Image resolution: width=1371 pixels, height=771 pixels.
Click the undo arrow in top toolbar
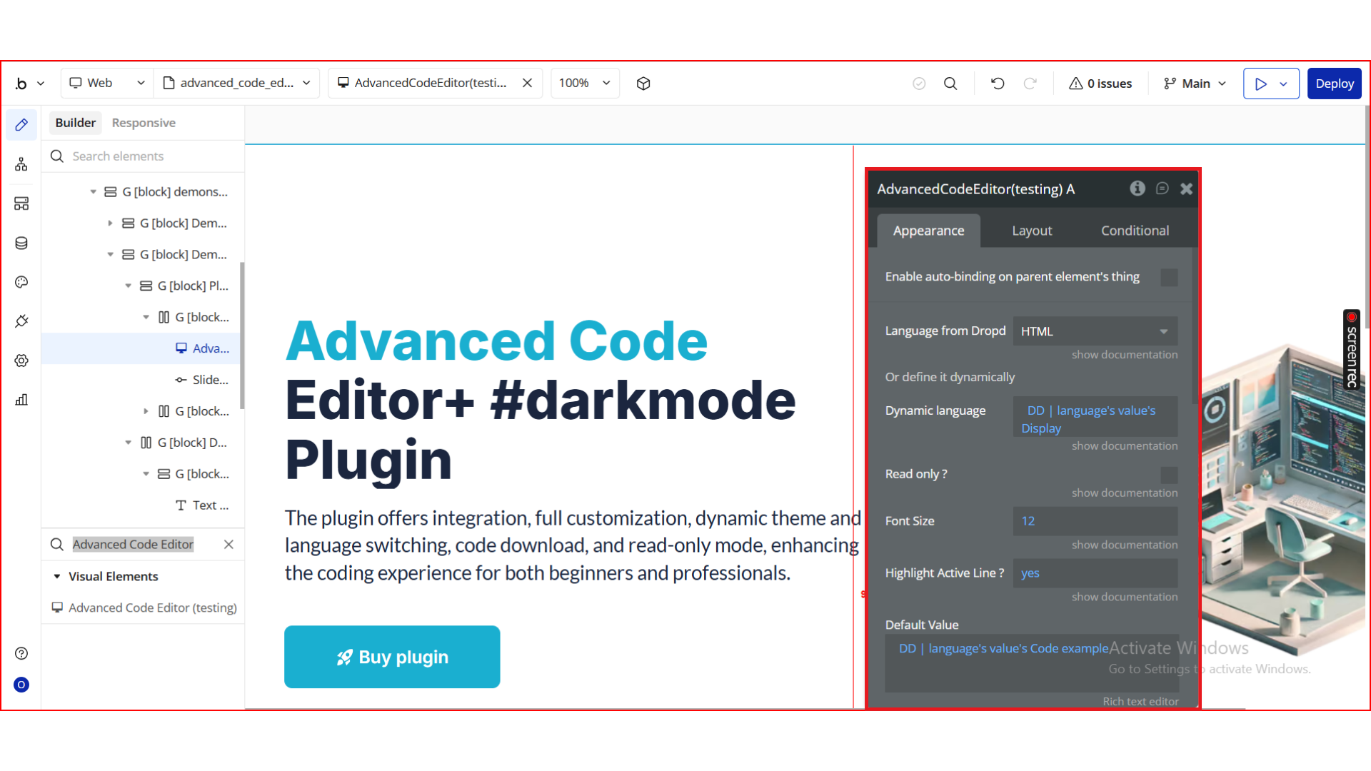click(998, 84)
